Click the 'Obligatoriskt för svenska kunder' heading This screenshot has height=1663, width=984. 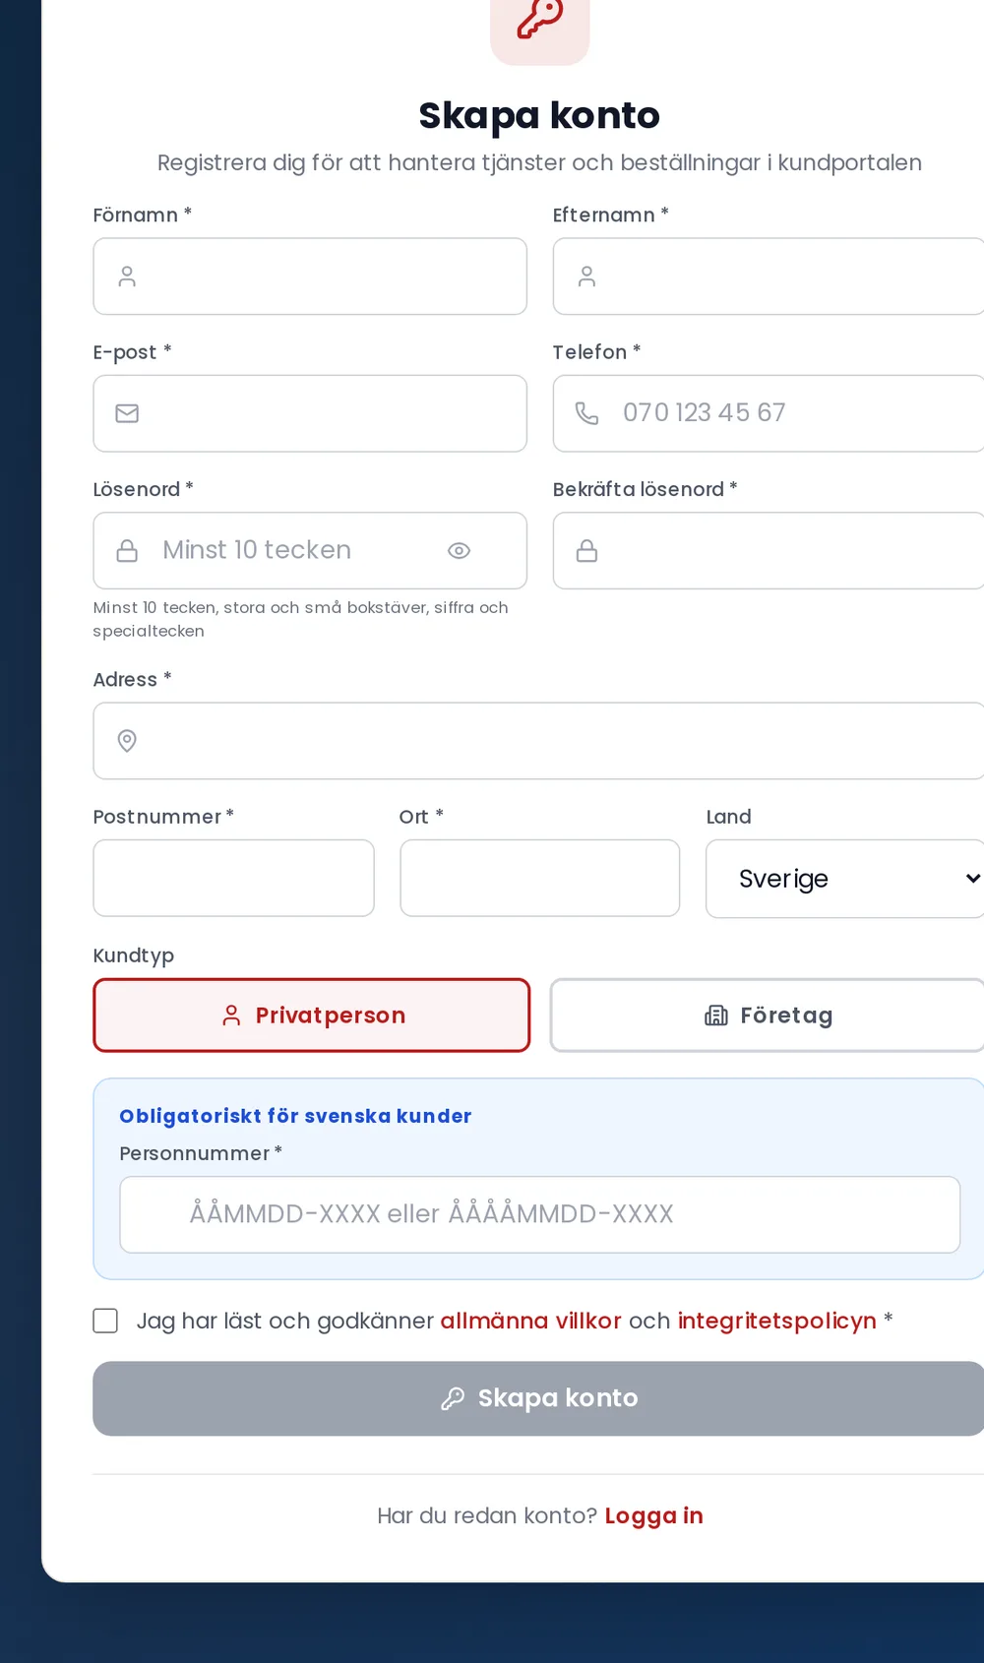(x=295, y=1116)
